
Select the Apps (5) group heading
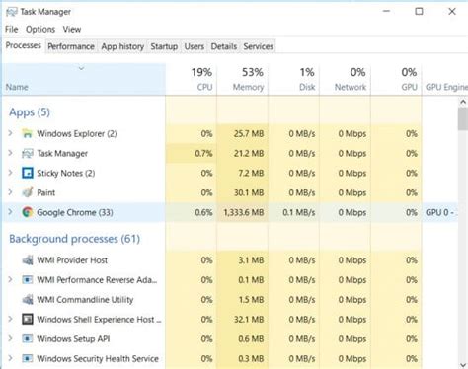tap(30, 112)
